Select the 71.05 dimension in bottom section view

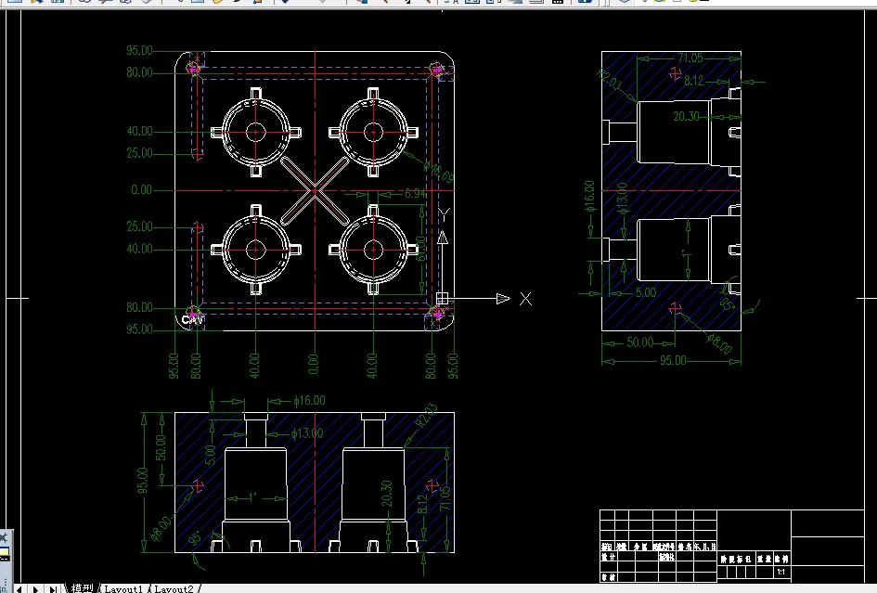pyautogui.click(x=445, y=498)
